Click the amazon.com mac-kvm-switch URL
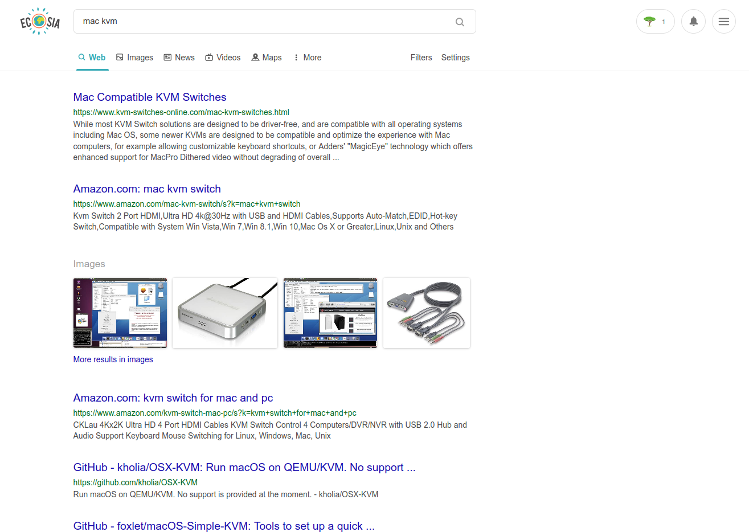749x532 pixels. pos(187,204)
